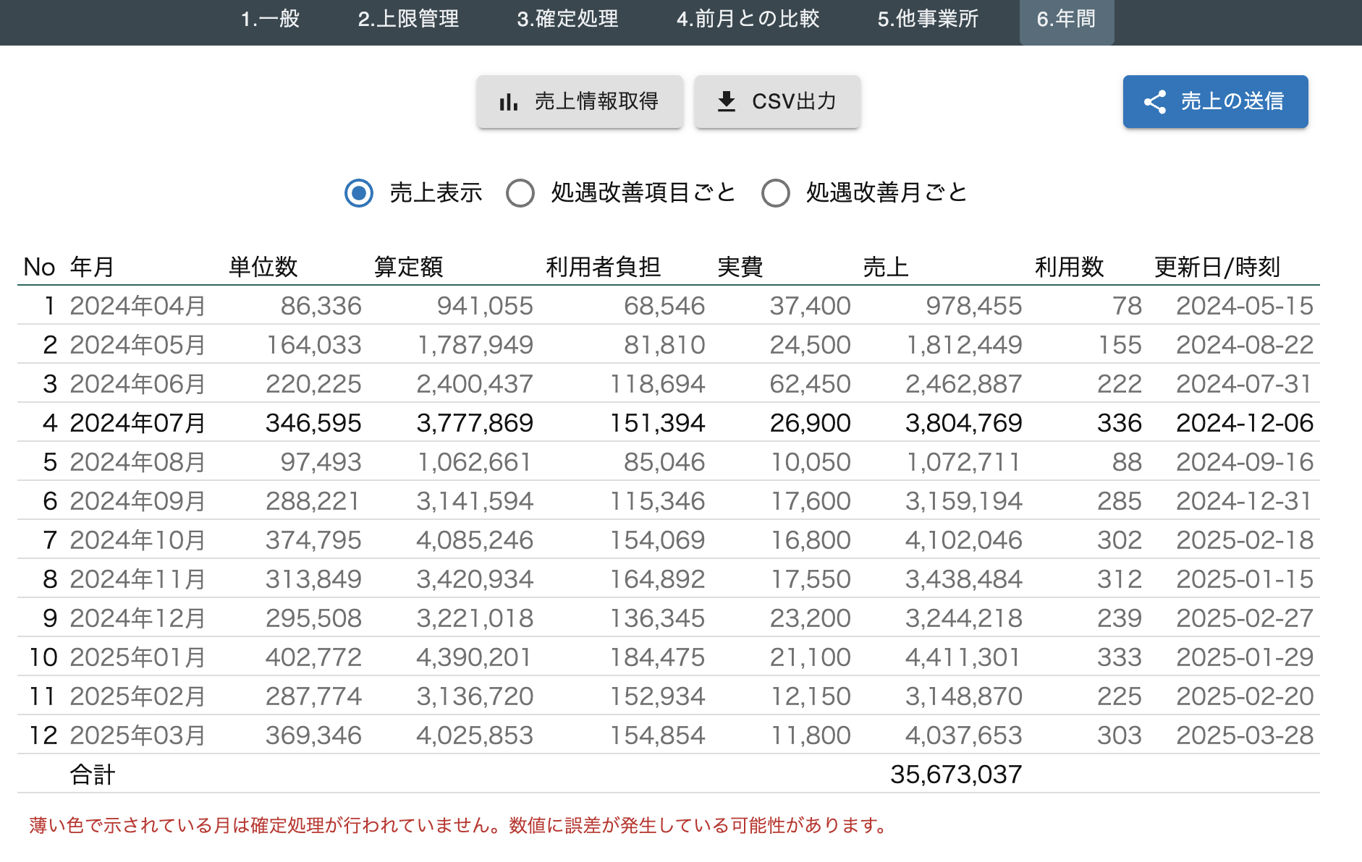Click calculated amount 1,787,949
The image size is (1362, 862).
474,345
